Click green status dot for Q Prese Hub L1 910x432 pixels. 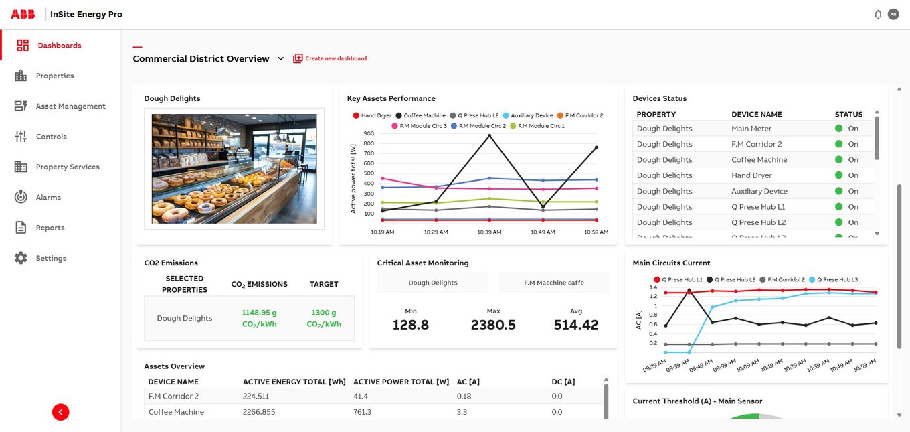coord(838,207)
